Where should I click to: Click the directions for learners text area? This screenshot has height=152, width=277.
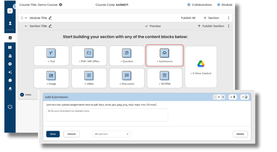[x=107, y=115]
